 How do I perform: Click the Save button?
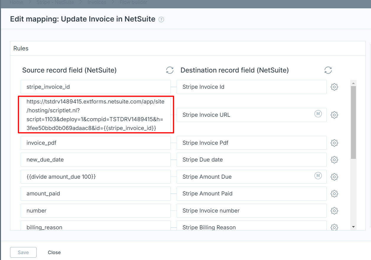coord(23,252)
